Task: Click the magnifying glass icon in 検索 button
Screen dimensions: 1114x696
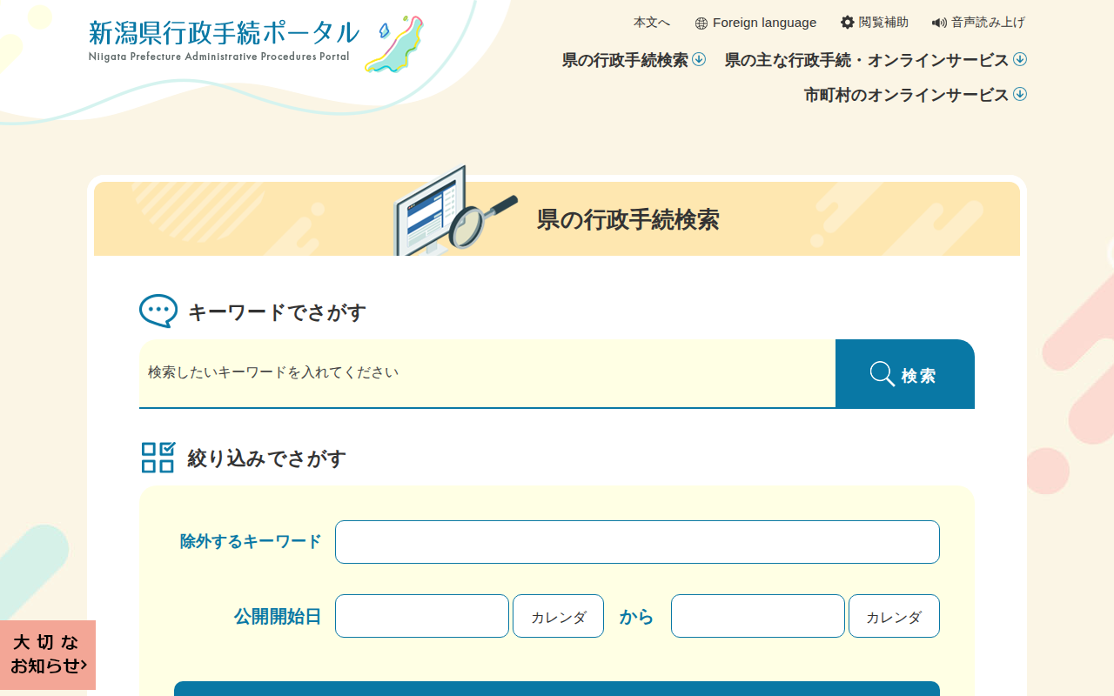Action: point(882,374)
